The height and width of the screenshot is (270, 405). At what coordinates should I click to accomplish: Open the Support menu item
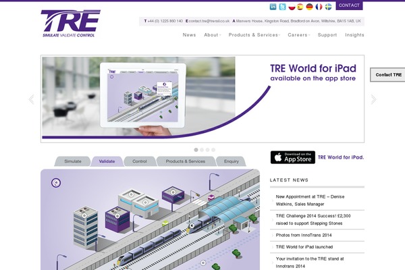(327, 35)
